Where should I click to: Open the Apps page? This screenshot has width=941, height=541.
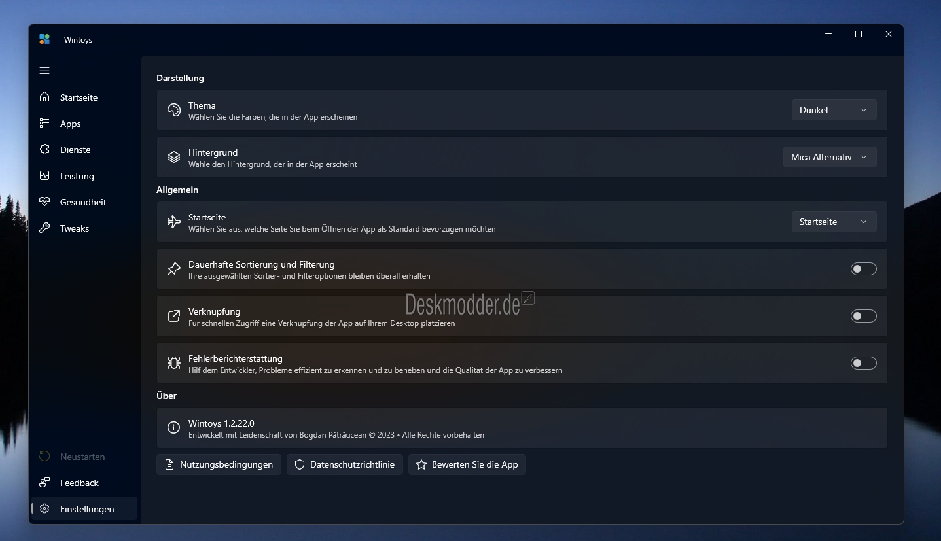(x=84, y=123)
